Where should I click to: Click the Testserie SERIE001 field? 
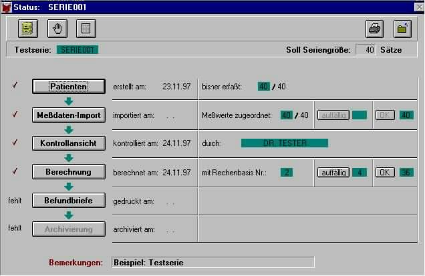(77, 50)
